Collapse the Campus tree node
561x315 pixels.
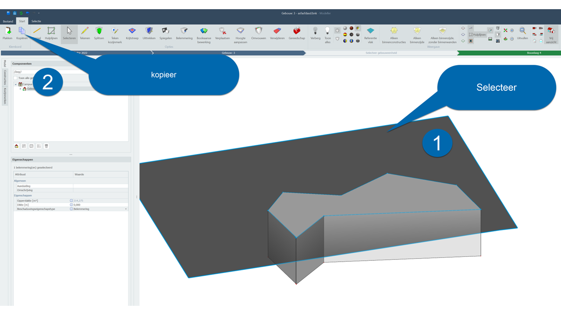tap(16, 84)
